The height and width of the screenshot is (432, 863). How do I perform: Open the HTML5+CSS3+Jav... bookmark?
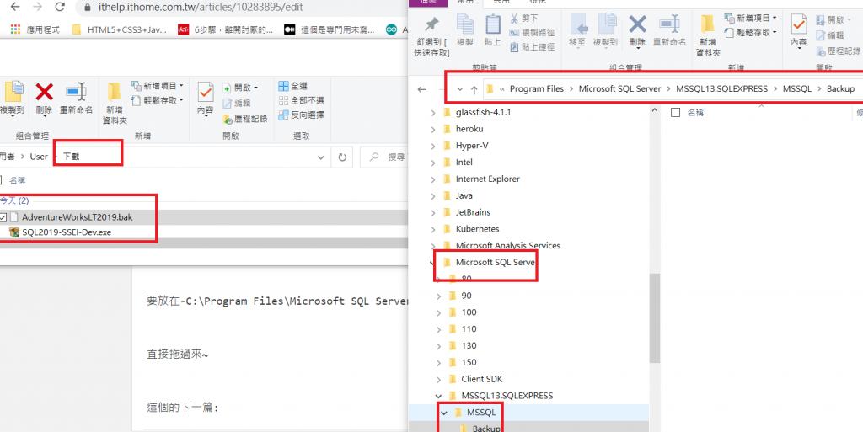click(119, 29)
